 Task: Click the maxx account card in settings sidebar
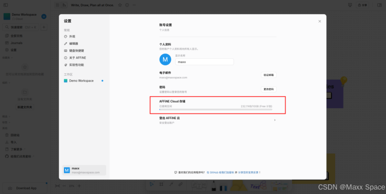click(x=84, y=170)
